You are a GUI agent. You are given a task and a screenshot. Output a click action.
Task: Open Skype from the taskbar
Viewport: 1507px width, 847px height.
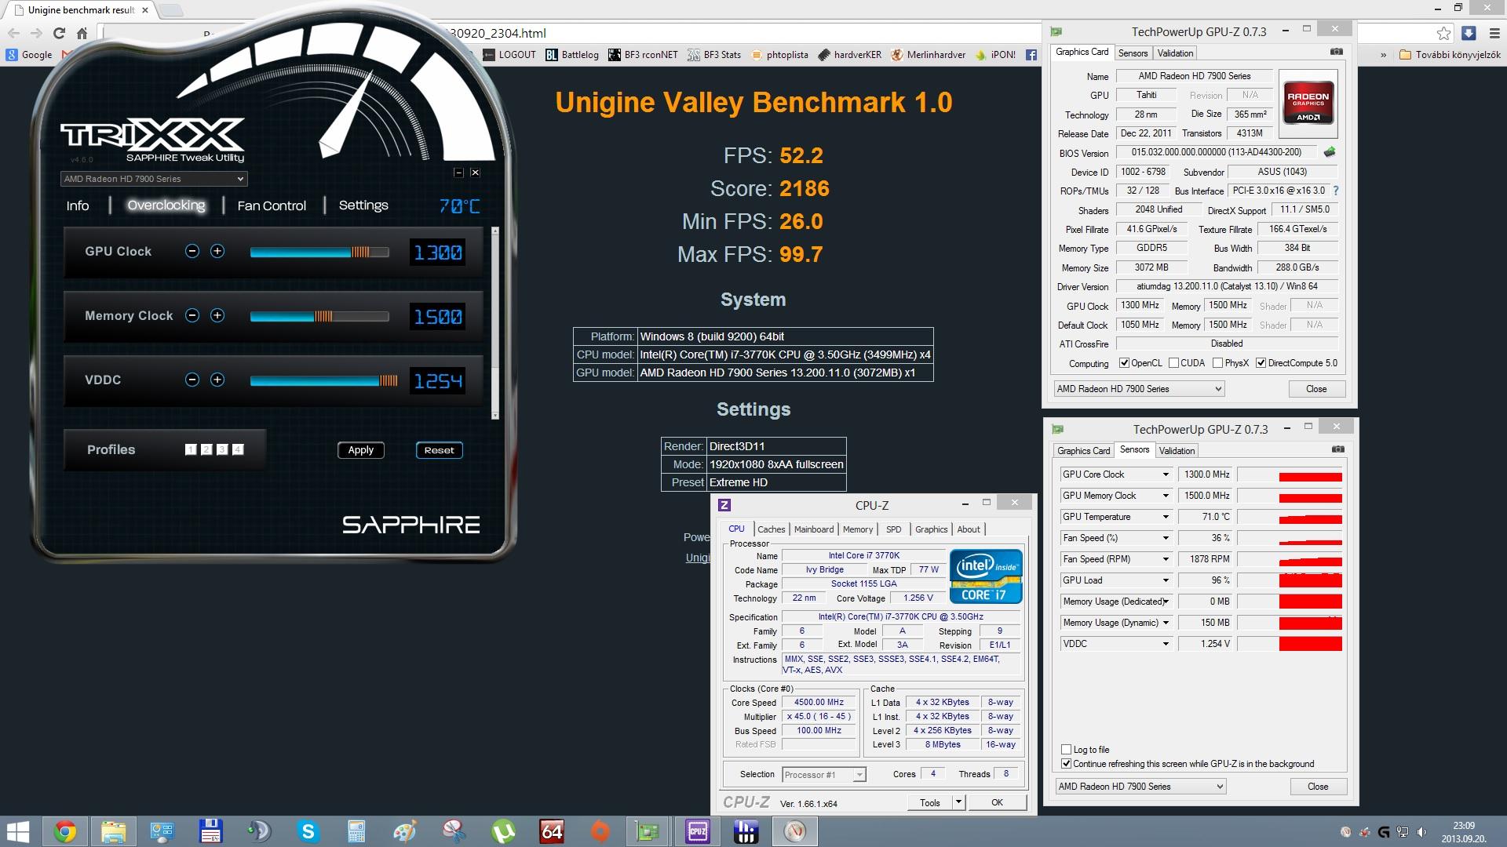pos(308,831)
